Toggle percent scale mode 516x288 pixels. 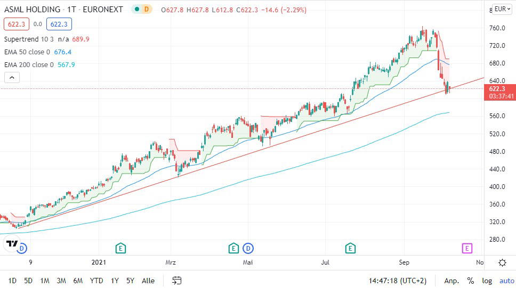pos(471,281)
